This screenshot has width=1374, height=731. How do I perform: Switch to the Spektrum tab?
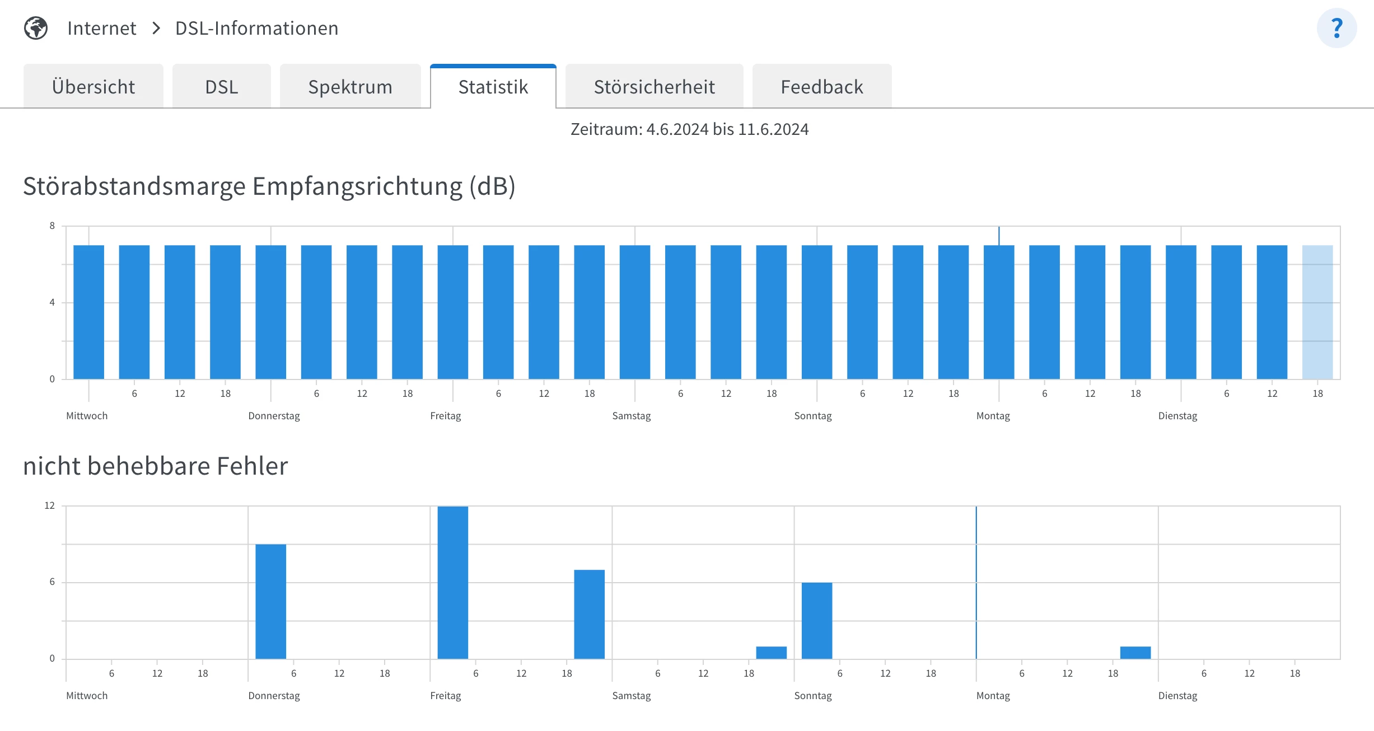coord(350,87)
